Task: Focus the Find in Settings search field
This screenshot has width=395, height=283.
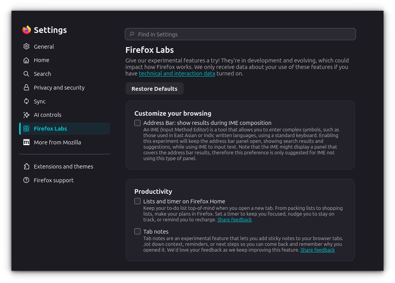Action: 240,34
